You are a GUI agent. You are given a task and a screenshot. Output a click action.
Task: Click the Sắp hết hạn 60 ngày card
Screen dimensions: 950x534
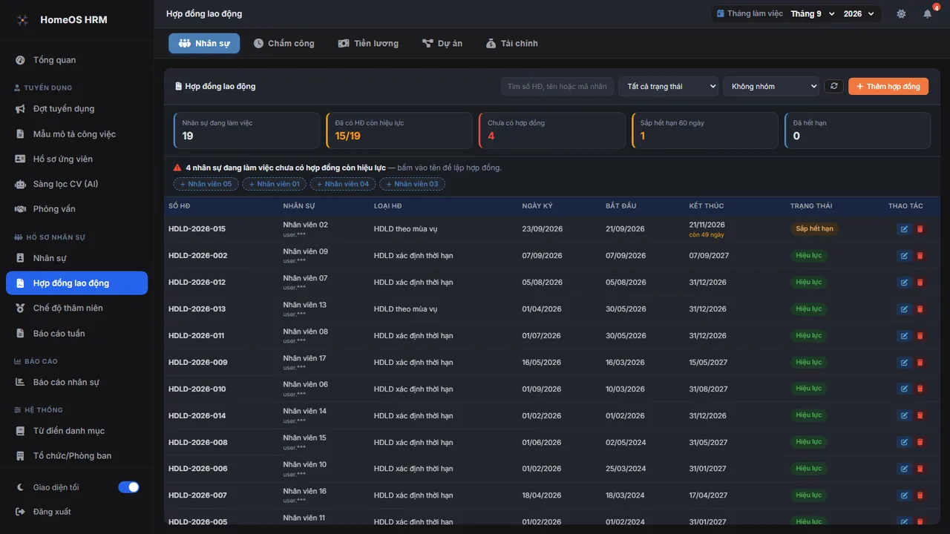pos(705,131)
